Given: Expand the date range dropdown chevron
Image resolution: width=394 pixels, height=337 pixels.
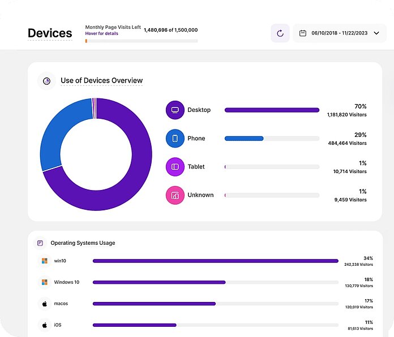Looking at the screenshot, I should (376, 33).
